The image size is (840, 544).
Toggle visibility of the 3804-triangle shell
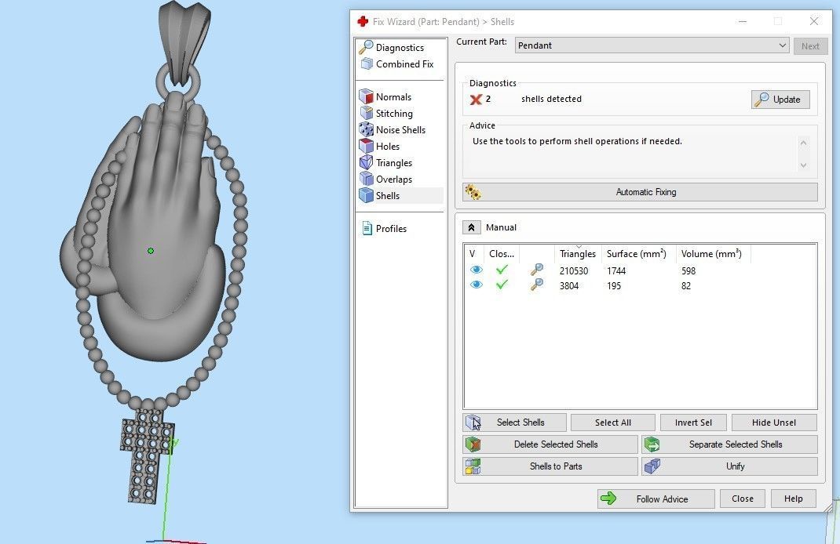(x=476, y=285)
